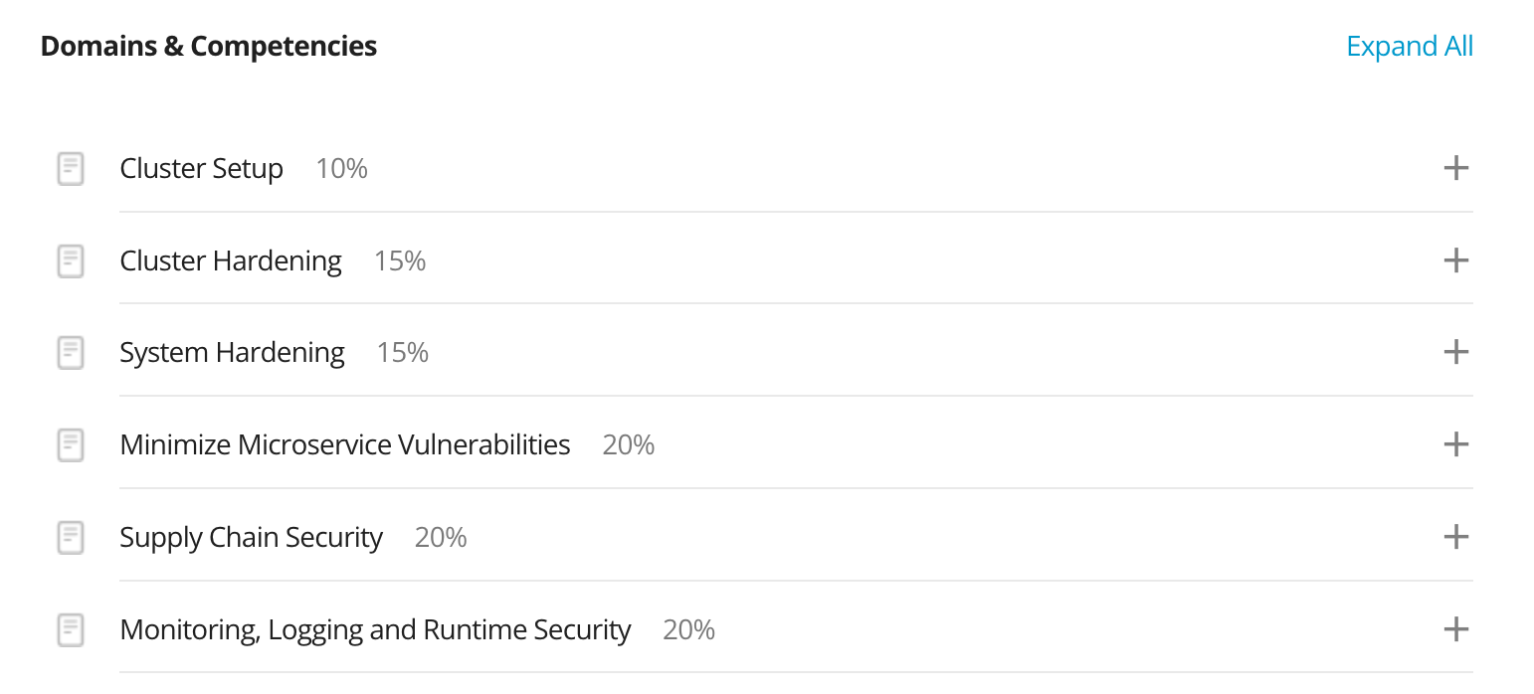
Task: Click the Minimize Microservice Vulnerabilities title
Action: [x=345, y=444]
